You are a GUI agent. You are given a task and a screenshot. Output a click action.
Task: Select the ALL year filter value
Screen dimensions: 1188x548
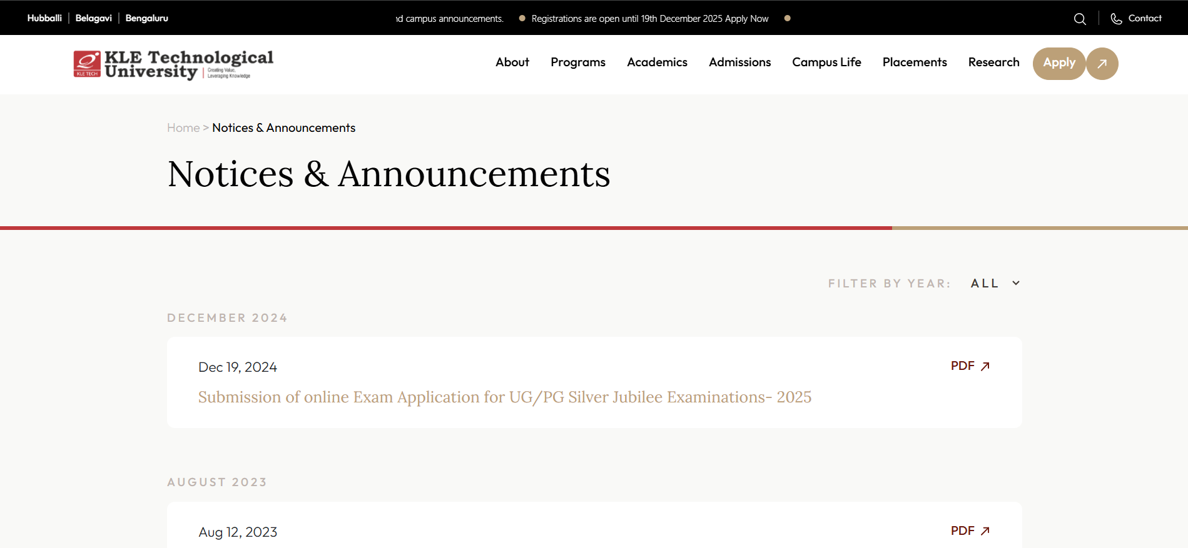pyautogui.click(x=985, y=284)
